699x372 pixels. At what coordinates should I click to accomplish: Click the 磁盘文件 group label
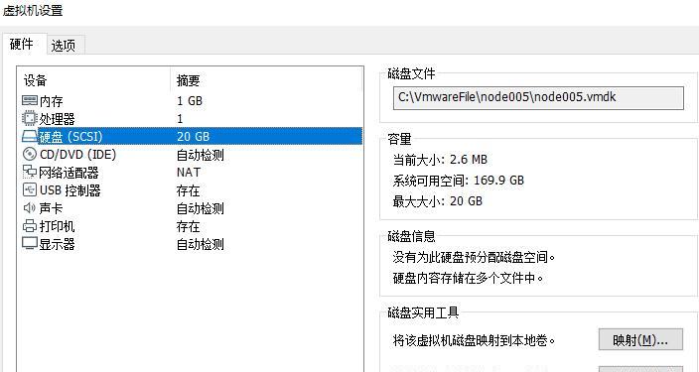click(x=411, y=74)
